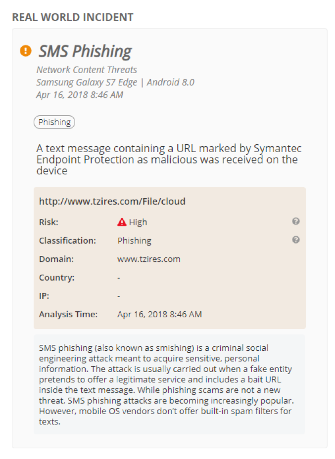335x459 pixels.
Task: Open the help icon on the Classification row
Action: [x=296, y=240]
